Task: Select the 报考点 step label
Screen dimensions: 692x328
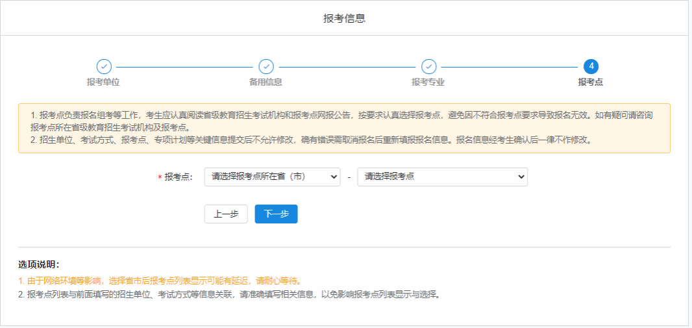Action: (591, 82)
